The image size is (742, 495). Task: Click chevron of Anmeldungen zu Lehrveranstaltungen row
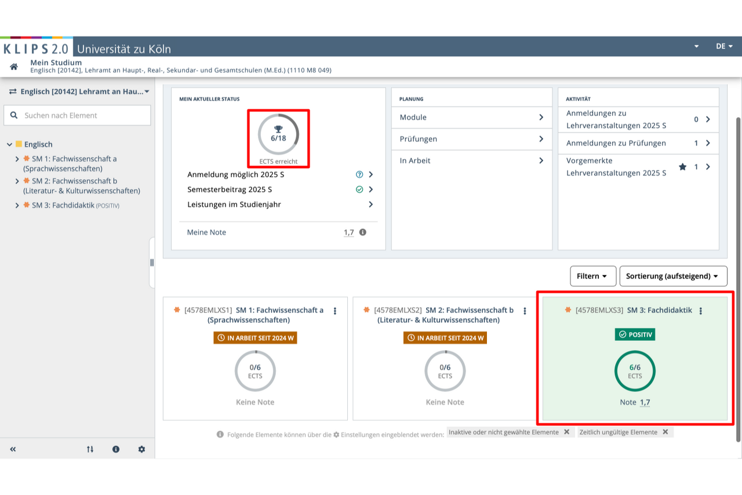pyautogui.click(x=708, y=119)
